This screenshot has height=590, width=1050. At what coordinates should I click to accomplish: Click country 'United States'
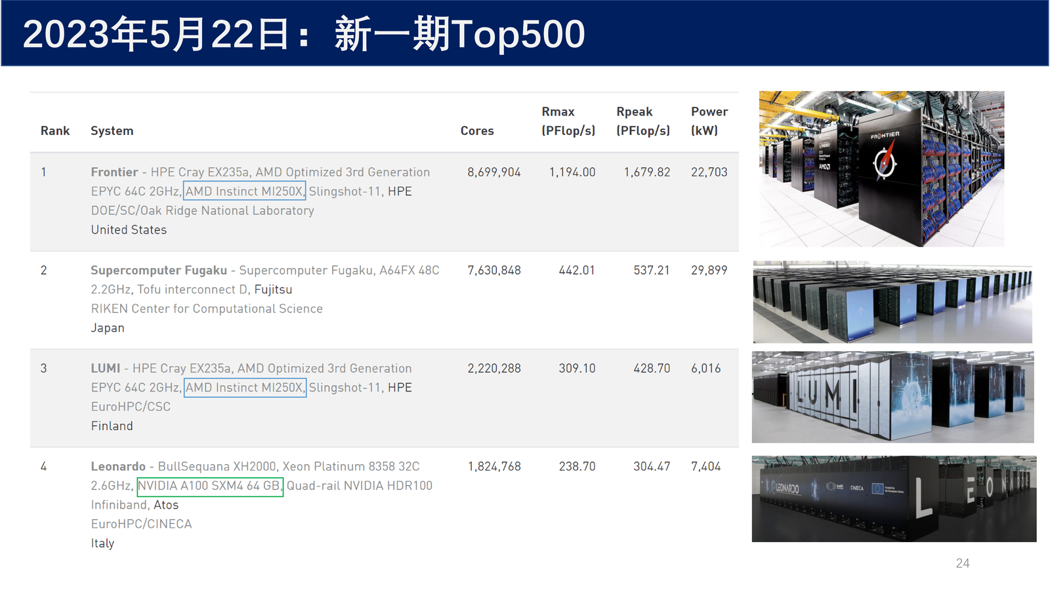click(x=129, y=230)
